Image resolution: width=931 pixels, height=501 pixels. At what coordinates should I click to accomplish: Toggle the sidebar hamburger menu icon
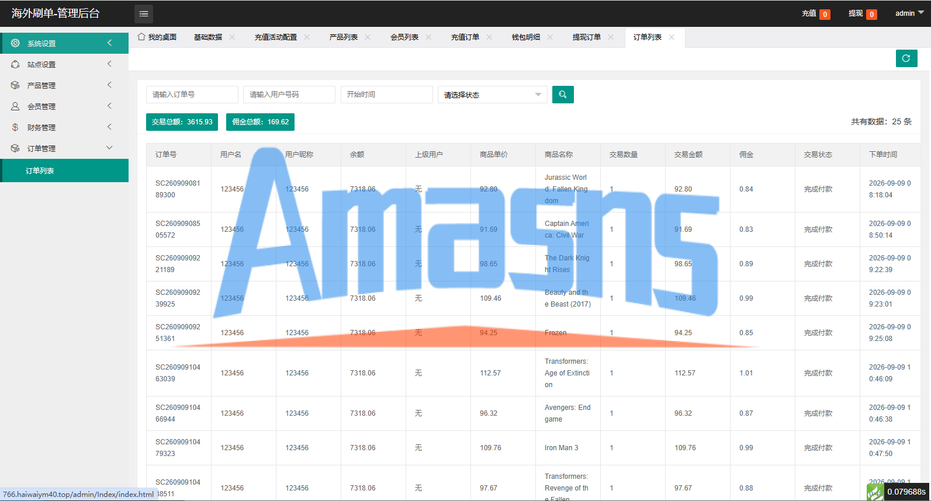click(x=144, y=13)
